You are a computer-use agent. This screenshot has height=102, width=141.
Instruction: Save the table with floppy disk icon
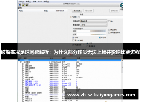tap(27, 5)
